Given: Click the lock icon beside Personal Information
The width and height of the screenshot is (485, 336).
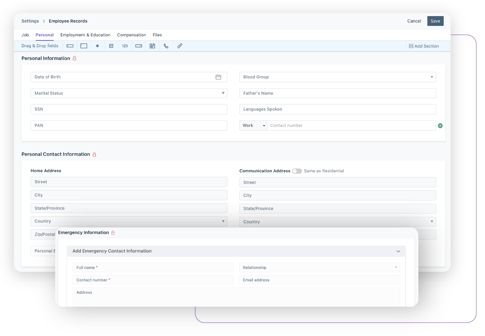Looking at the screenshot, I should point(75,58).
